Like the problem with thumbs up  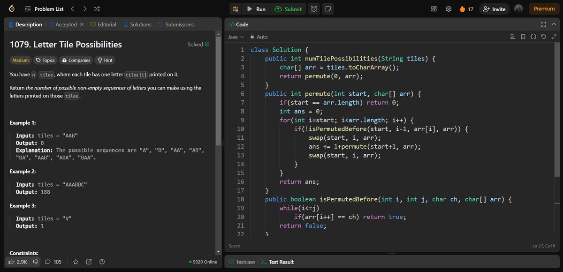(18, 262)
